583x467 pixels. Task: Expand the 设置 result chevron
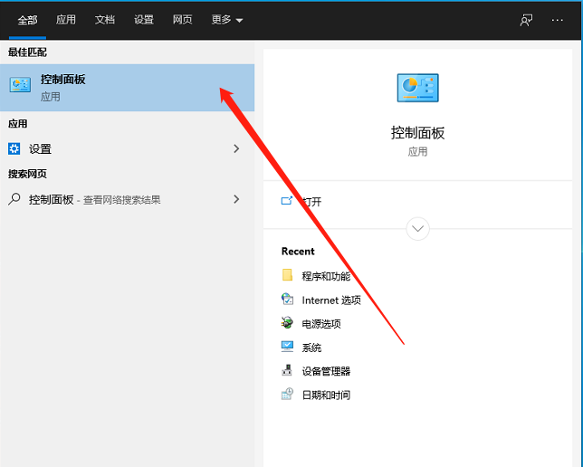(x=236, y=149)
